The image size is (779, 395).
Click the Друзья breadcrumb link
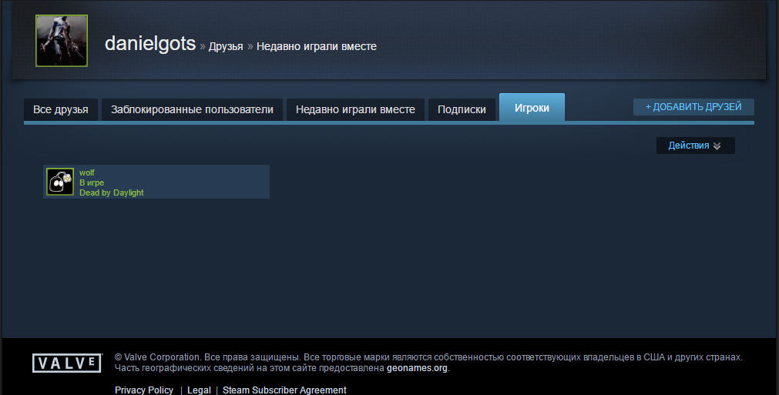(226, 46)
